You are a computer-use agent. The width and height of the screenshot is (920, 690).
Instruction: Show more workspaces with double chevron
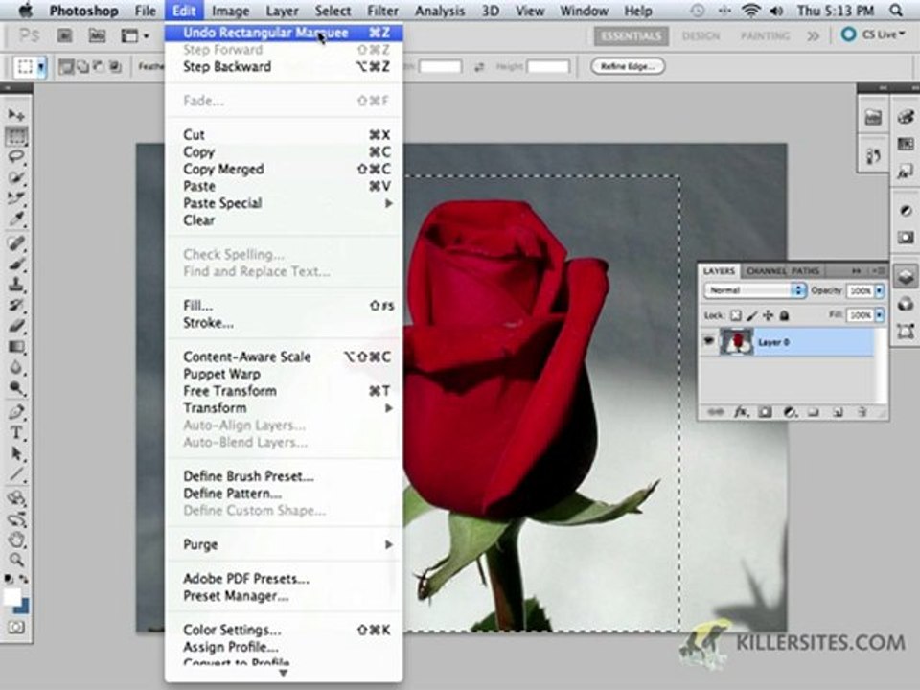813,35
